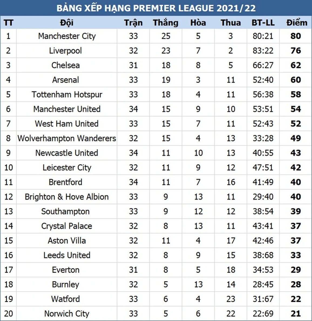Click the Chelsea row name
Screen dimensions: 312x321
click(x=65, y=65)
